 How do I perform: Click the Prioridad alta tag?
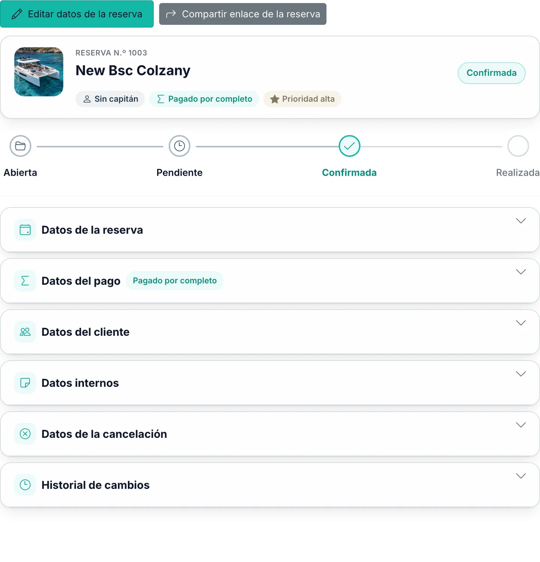pos(302,99)
